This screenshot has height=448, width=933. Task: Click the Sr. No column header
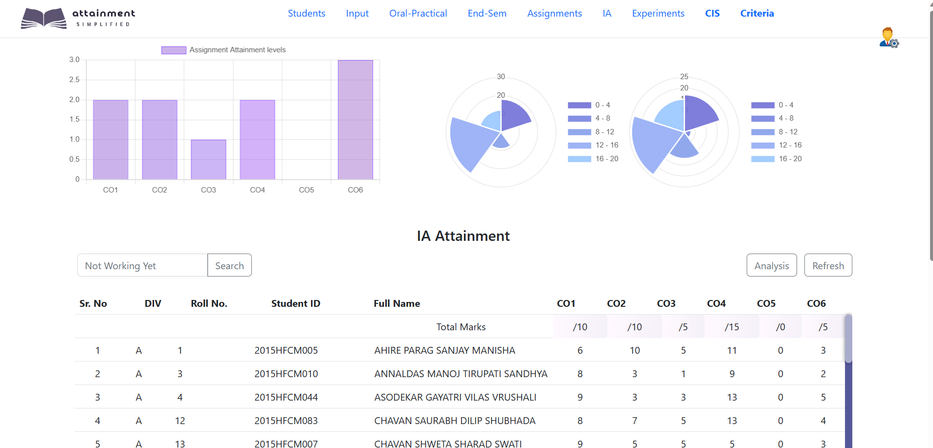tap(93, 303)
